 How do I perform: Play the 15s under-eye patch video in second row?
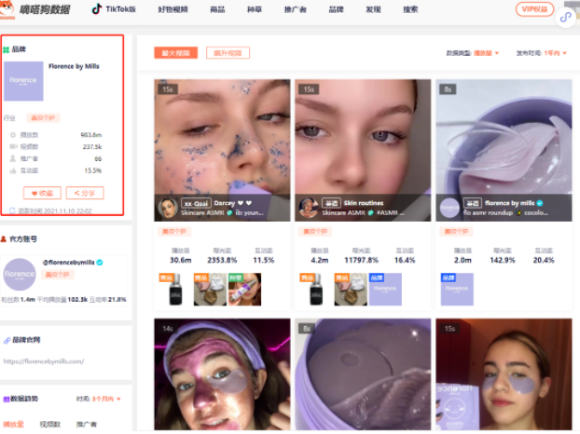coord(504,374)
